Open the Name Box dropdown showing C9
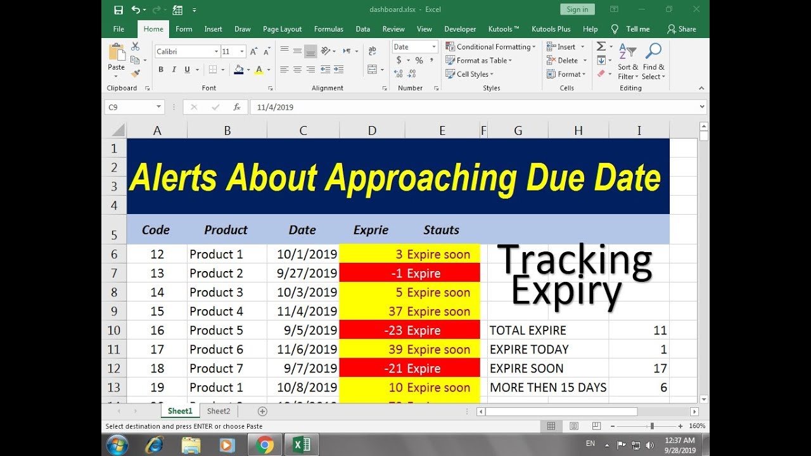Viewport: 811px width, 456px height. click(x=158, y=108)
